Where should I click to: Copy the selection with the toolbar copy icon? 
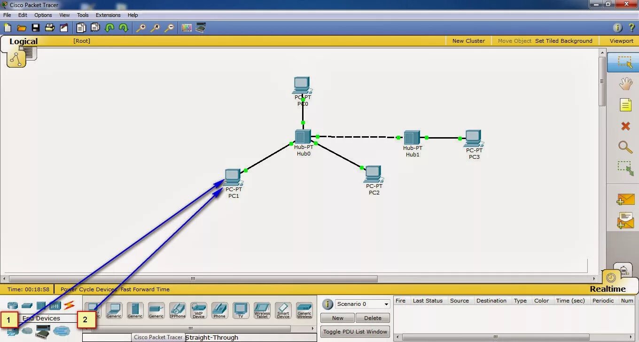81,28
